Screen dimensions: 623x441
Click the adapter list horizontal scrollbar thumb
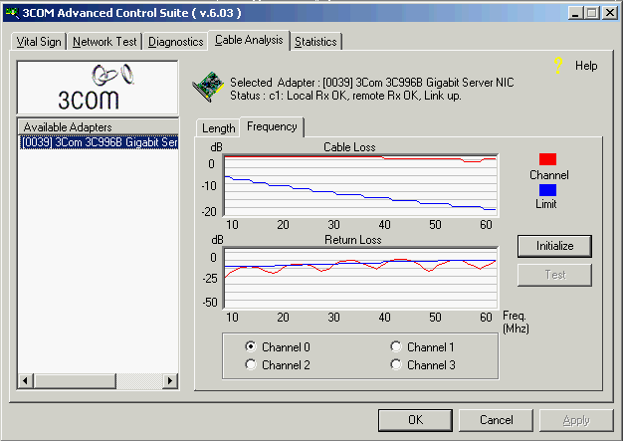tap(75, 380)
